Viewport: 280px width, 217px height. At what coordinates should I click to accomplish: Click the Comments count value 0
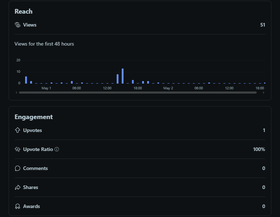pyautogui.click(x=263, y=168)
